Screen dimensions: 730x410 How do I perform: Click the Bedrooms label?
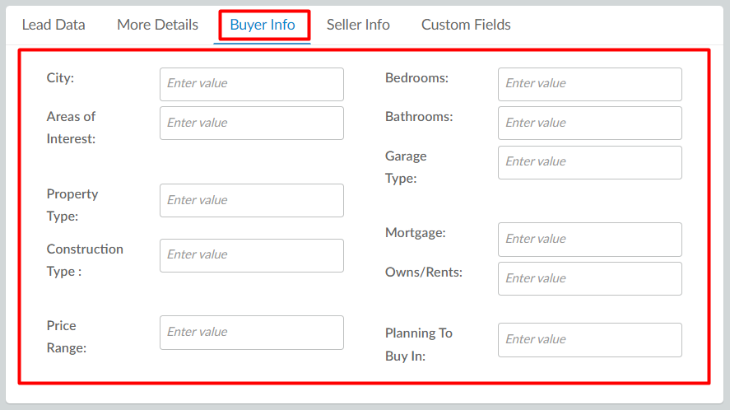[x=416, y=78]
